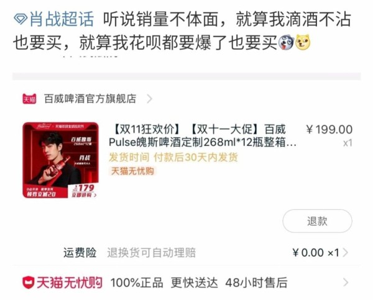Open the 百威啤酒官方旗舰店 store page

coord(90,99)
